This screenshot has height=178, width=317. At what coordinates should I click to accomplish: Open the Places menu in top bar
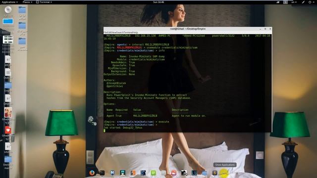pos(27,2)
